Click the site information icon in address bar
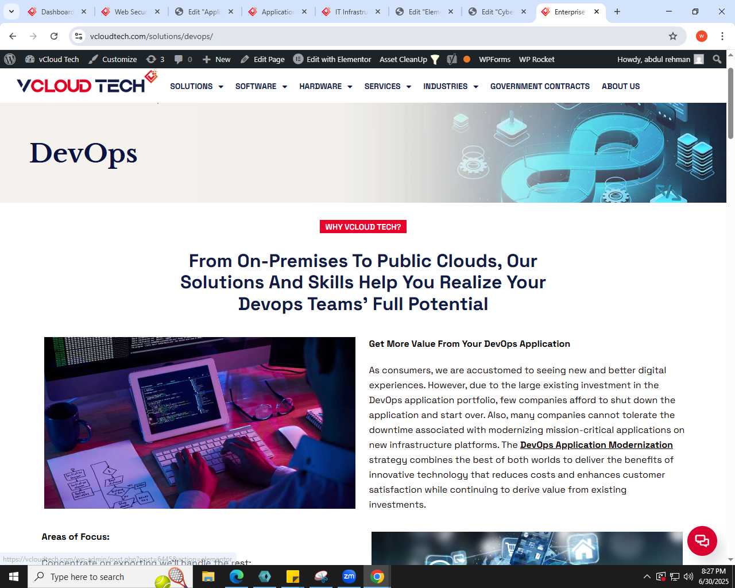This screenshot has height=588, width=735. pos(79,36)
